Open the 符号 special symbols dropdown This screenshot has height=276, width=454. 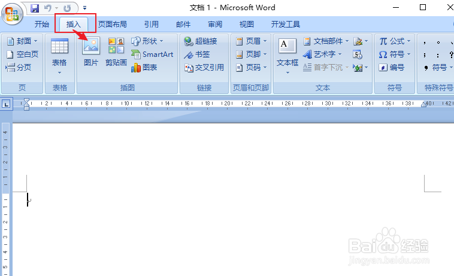pyautogui.click(x=438, y=68)
